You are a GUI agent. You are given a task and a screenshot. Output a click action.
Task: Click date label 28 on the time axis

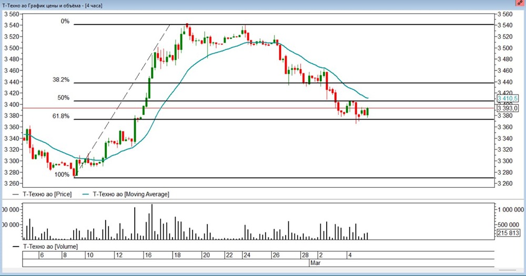[305, 255]
